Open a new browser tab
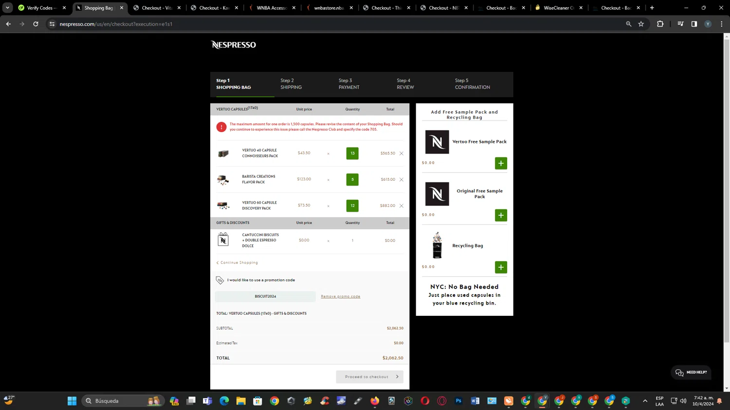 pyautogui.click(x=652, y=8)
